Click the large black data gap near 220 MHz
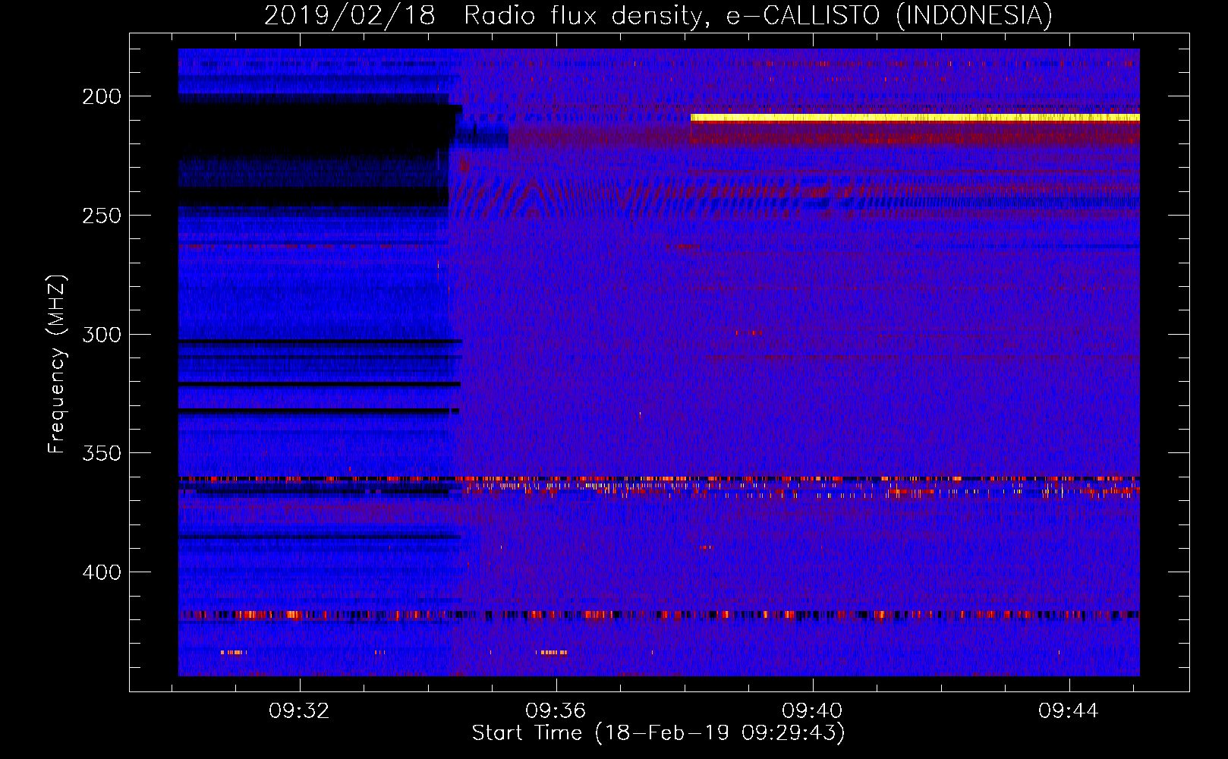The width and height of the screenshot is (1228, 759). (x=315, y=131)
